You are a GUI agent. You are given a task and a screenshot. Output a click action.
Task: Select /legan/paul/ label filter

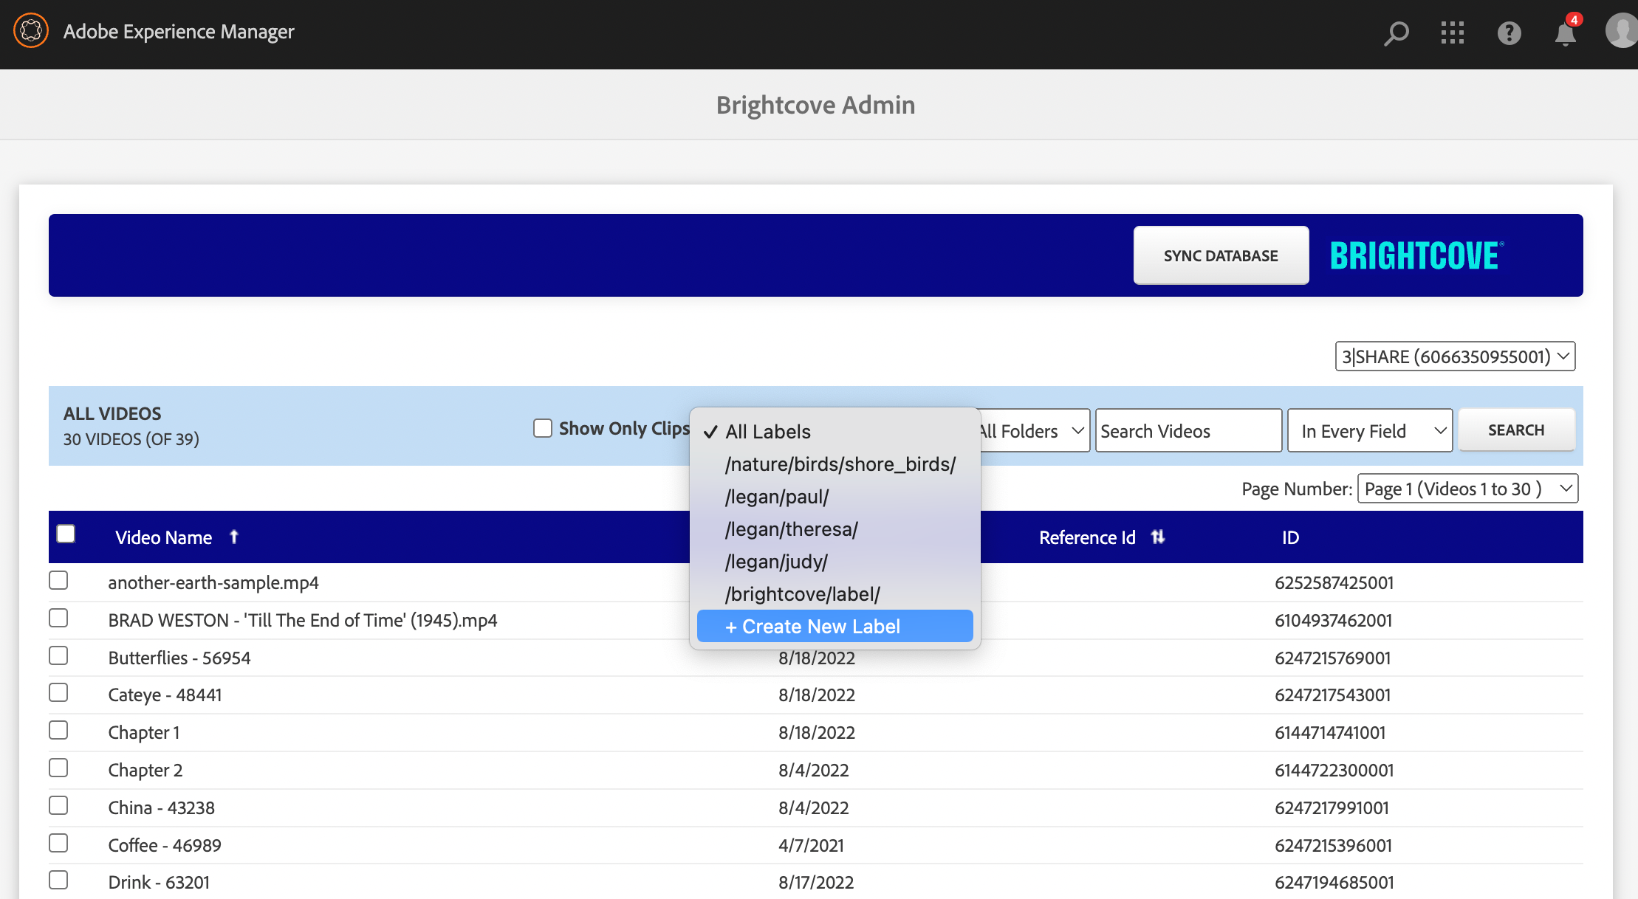pyautogui.click(x=775, y=496)
